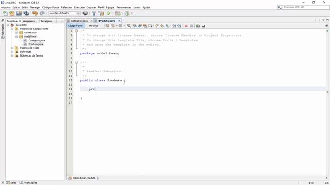Screen dimensions: 330x185
Task: Select the Histórico view button
Action: (x=94, y=26)
